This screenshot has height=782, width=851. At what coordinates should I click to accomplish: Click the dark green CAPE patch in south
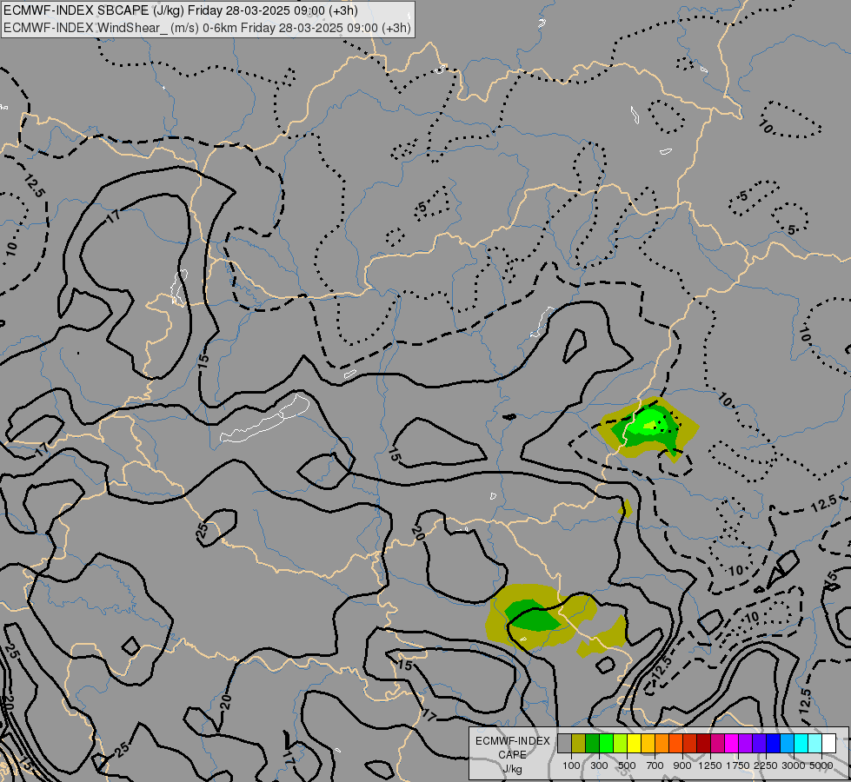click(x=531, y=616)
